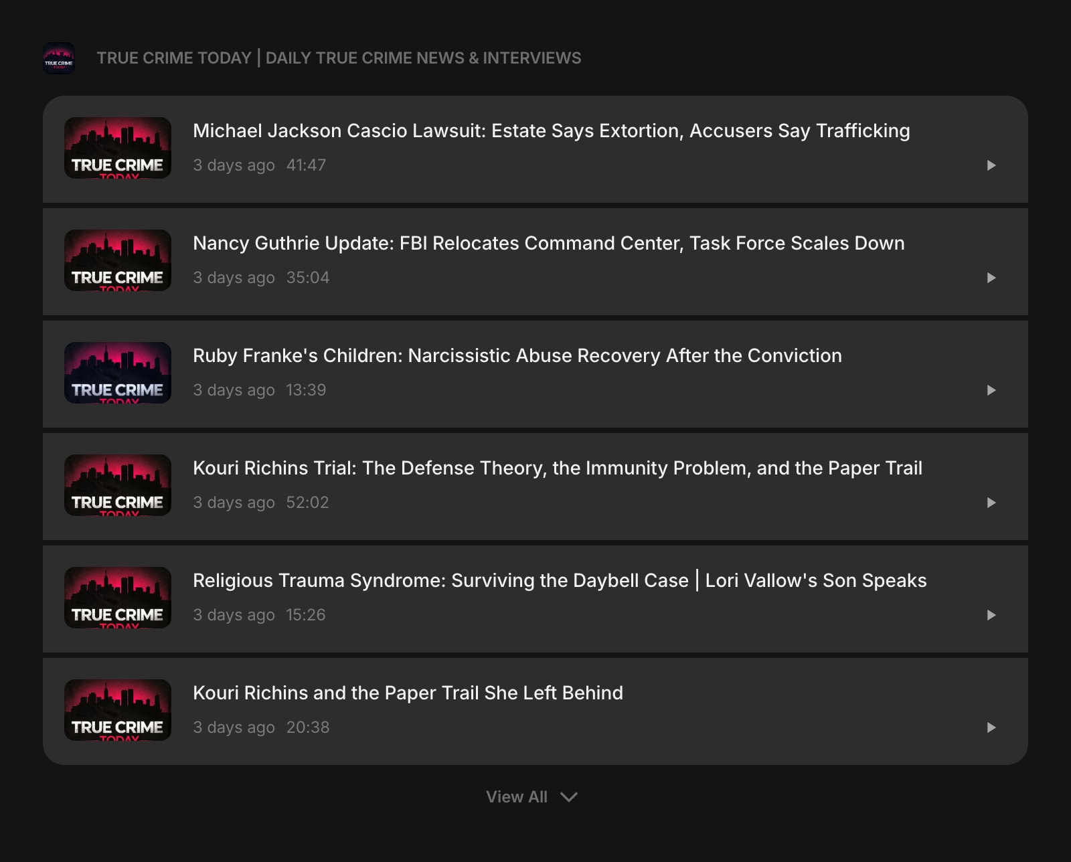1071x862 pixels.
Task: Play Kouri Richins Paper Trail She Left Behind
Action: click(991, 727)
